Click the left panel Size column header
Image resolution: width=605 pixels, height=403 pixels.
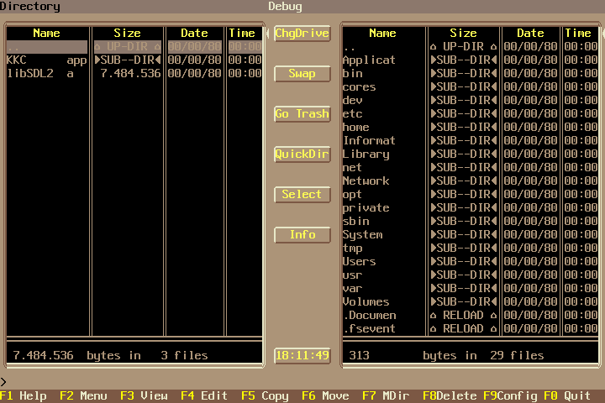127,34
